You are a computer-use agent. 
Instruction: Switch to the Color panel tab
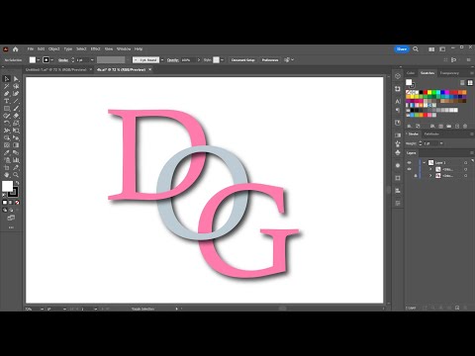point(411,73)
